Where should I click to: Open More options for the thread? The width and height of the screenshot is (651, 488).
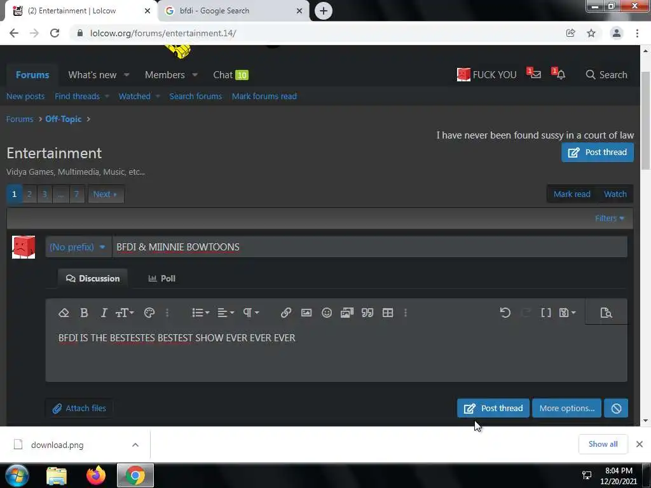tap(566, 409)
